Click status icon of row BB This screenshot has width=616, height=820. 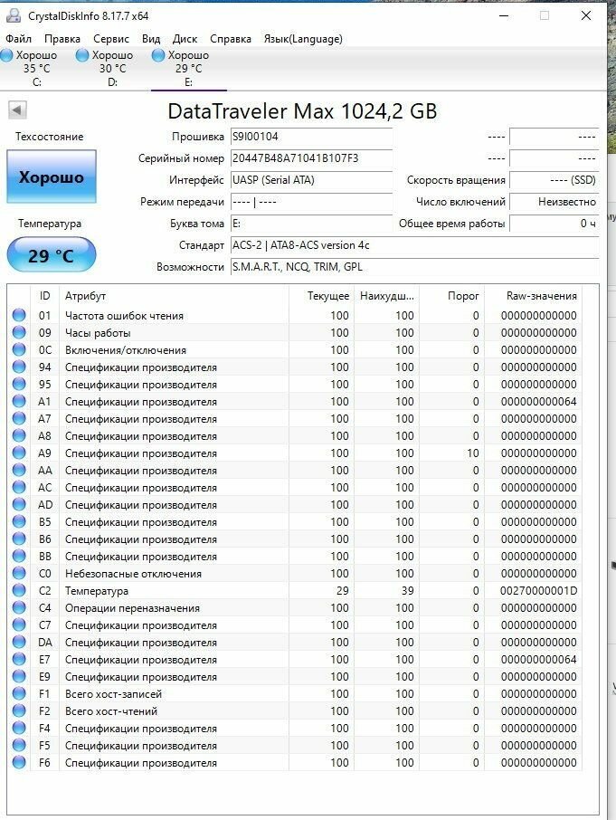[19, 557]
